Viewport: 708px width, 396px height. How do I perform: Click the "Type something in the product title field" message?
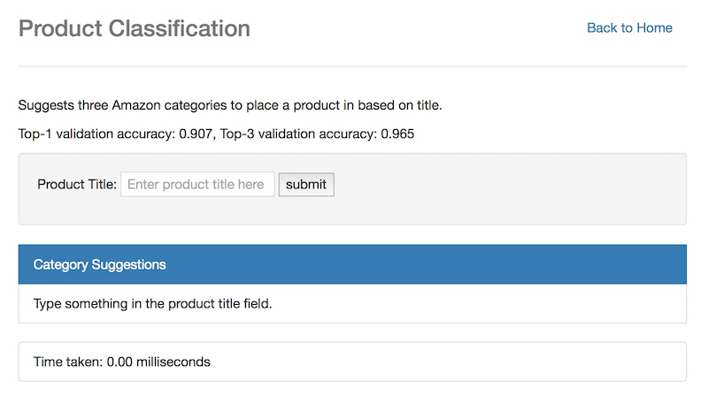[x=152, y=304]
